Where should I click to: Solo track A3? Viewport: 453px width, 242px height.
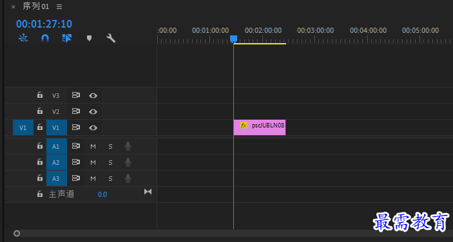(110, 179)
